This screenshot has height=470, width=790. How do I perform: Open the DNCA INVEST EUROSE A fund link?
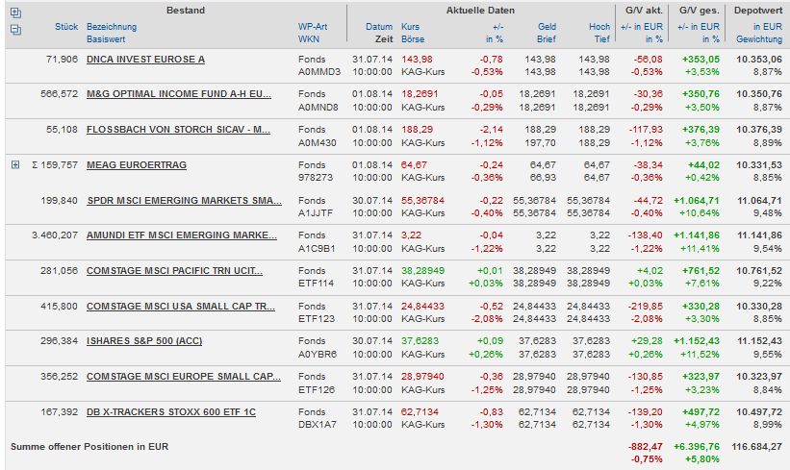coord(145,59)
